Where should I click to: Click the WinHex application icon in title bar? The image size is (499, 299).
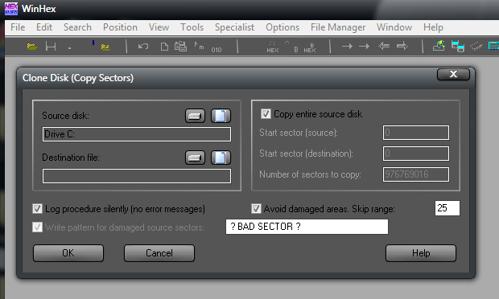(x=11, y=9)
